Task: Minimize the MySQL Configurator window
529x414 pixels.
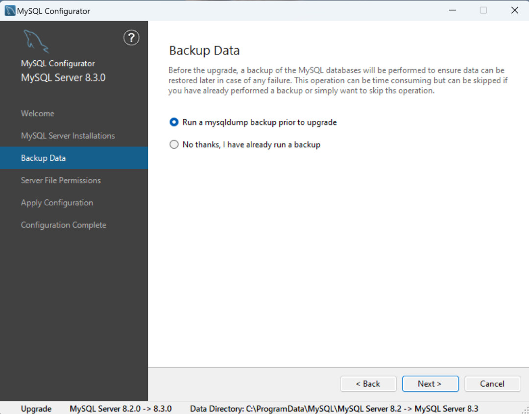Action: [453, 10]
